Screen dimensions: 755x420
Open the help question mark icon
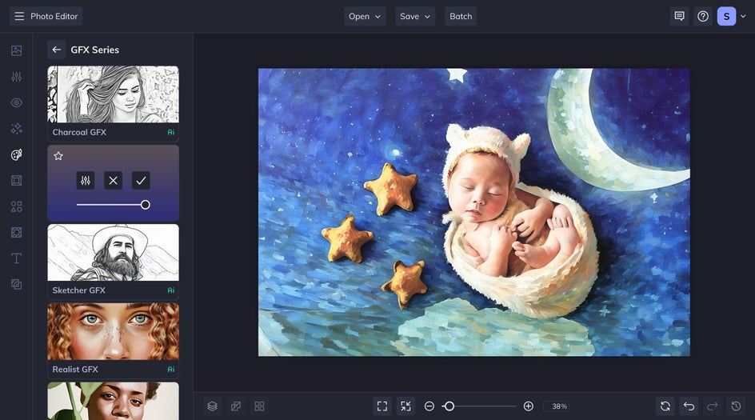pyautogui.click(x=703, y=16)
